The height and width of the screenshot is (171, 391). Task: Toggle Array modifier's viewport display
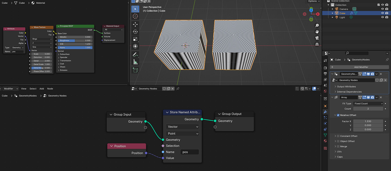pos(369,97)
